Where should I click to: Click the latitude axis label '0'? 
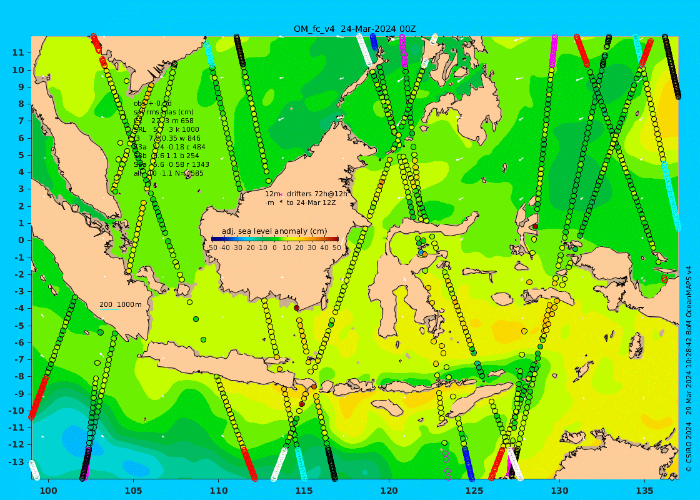coord(21,240)
